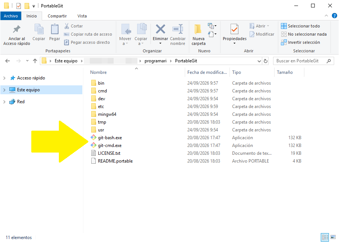This screenshot has height=242, width=339.
Task: Open the address bar history dropdown
Action: 259,61
